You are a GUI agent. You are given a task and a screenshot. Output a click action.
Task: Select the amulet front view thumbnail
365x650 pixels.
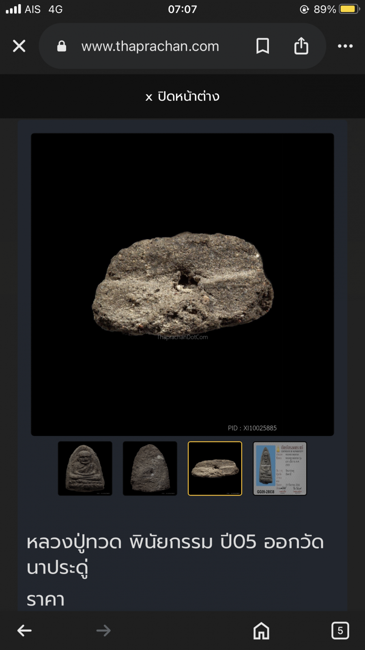85,468
